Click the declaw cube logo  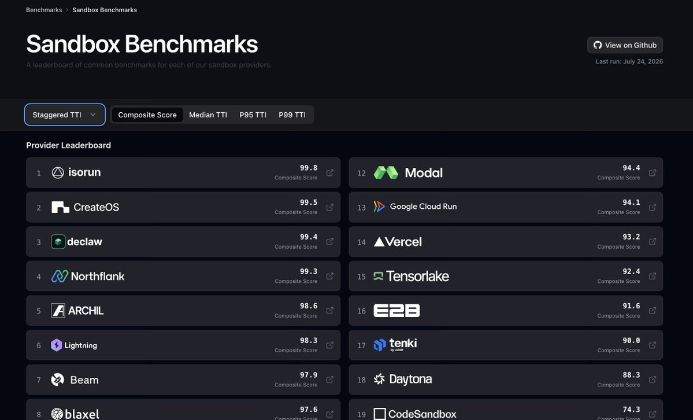point(58,242)
